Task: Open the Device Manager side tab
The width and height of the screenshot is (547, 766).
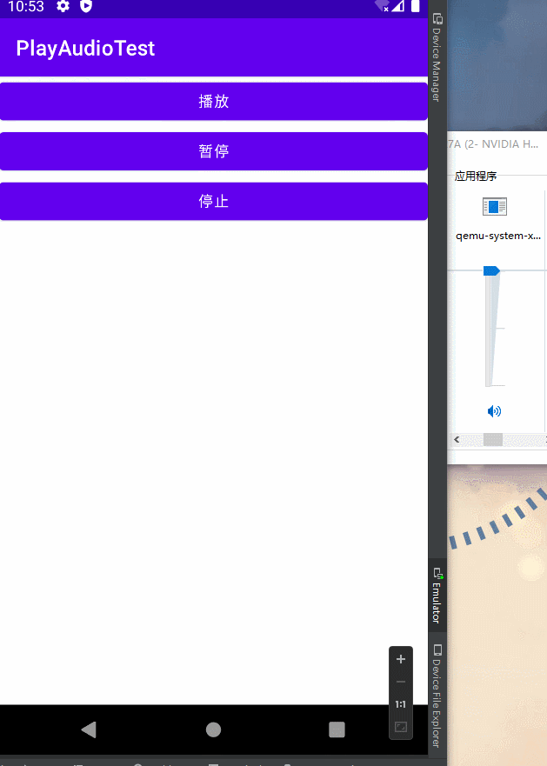Action: click(437, 57)
